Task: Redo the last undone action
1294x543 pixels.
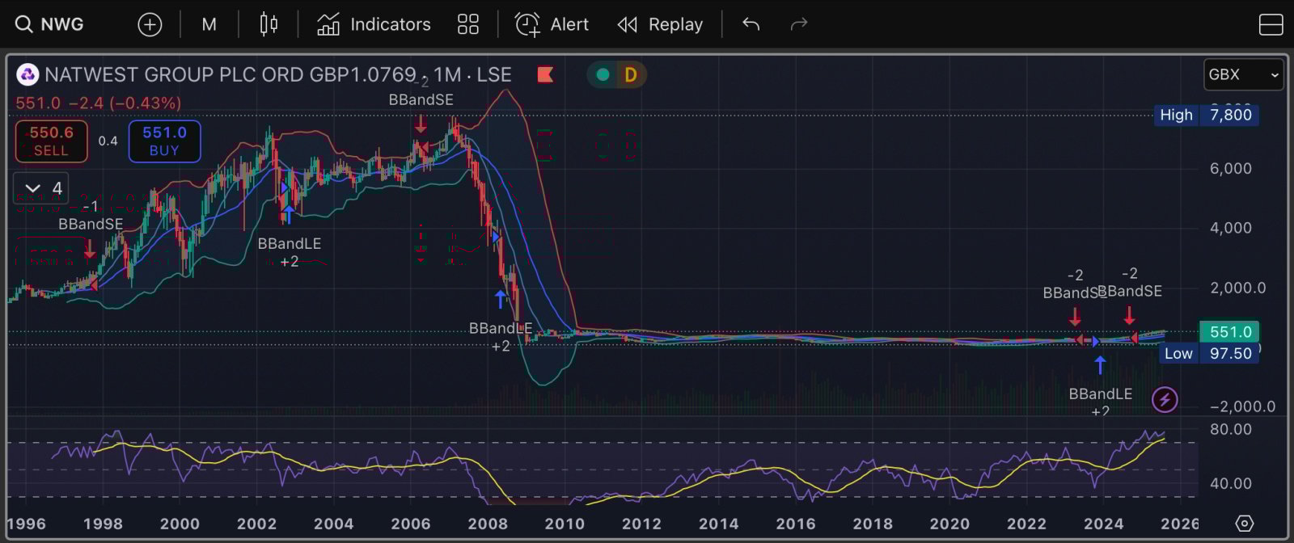Action: point(799,24)
